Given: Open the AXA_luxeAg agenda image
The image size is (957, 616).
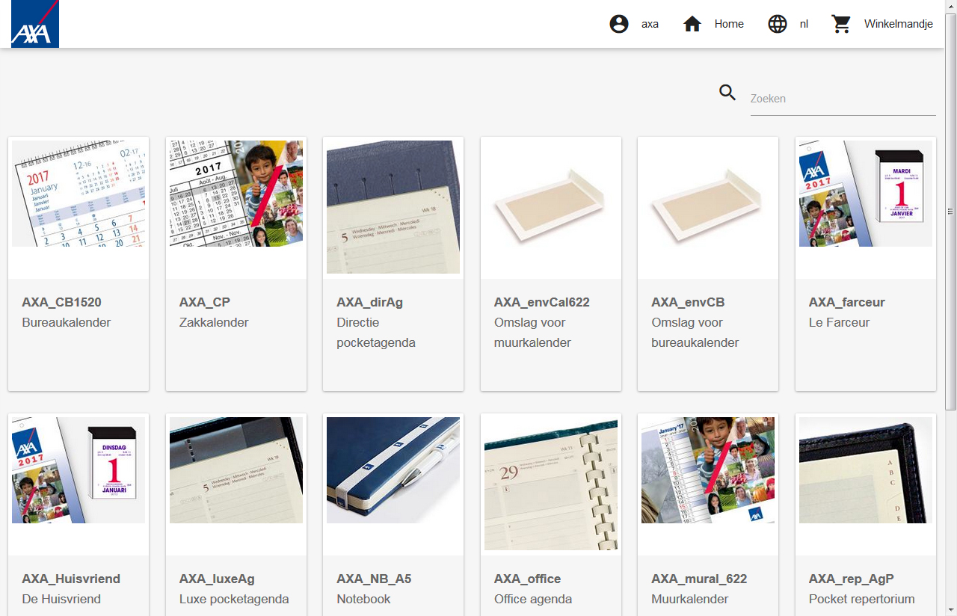Looking at the screenshot, I should 236,470.
